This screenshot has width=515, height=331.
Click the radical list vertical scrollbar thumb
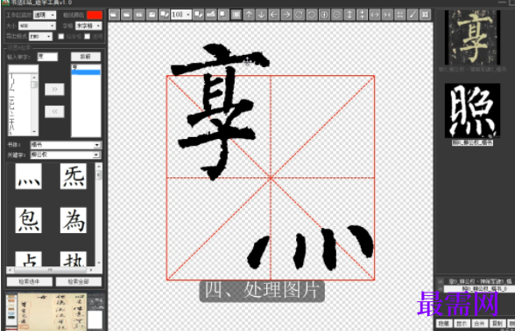coord(34,85)
